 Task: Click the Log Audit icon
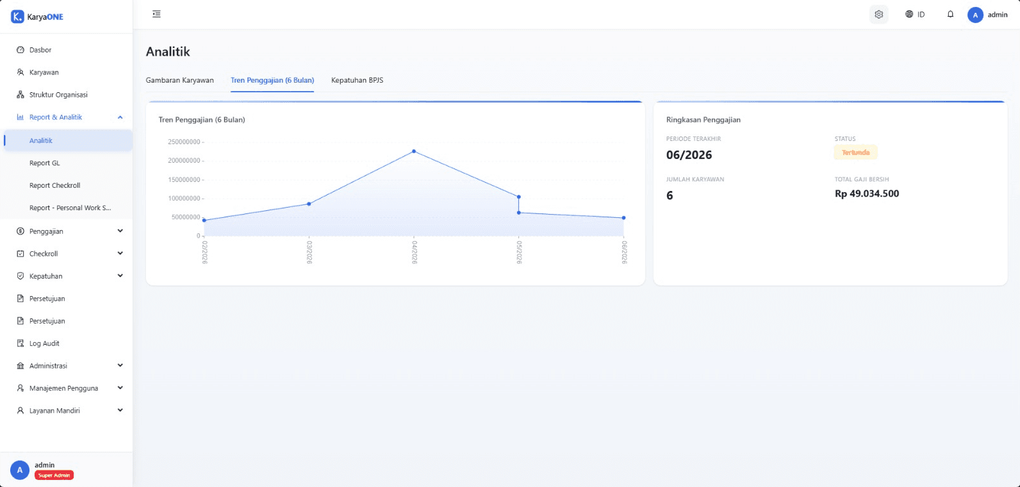click(x=21, y=343)
